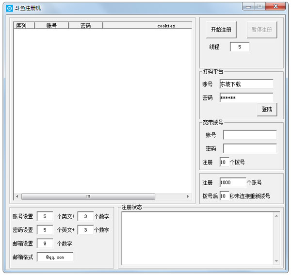This screenshot has width=291, height=275.
Task: Click the 序列 column header
Action: tap(24, 26)
